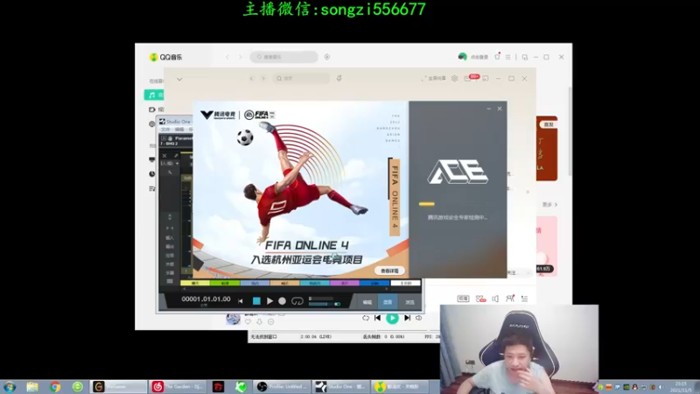Expand the 'more' link with arrow

(550, 205)
